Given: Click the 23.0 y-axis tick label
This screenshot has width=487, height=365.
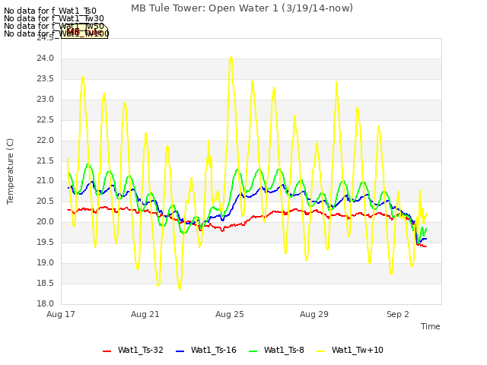Looking at the screenshot, I should click(x=46, y=100).
